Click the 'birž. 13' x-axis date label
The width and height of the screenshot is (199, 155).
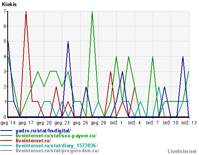(x=189, y=123)
